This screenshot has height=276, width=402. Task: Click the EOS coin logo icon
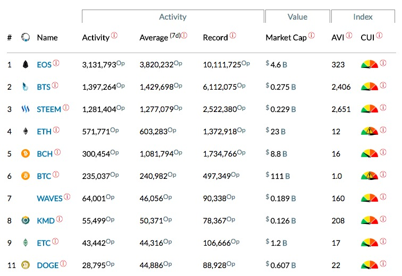26,64
